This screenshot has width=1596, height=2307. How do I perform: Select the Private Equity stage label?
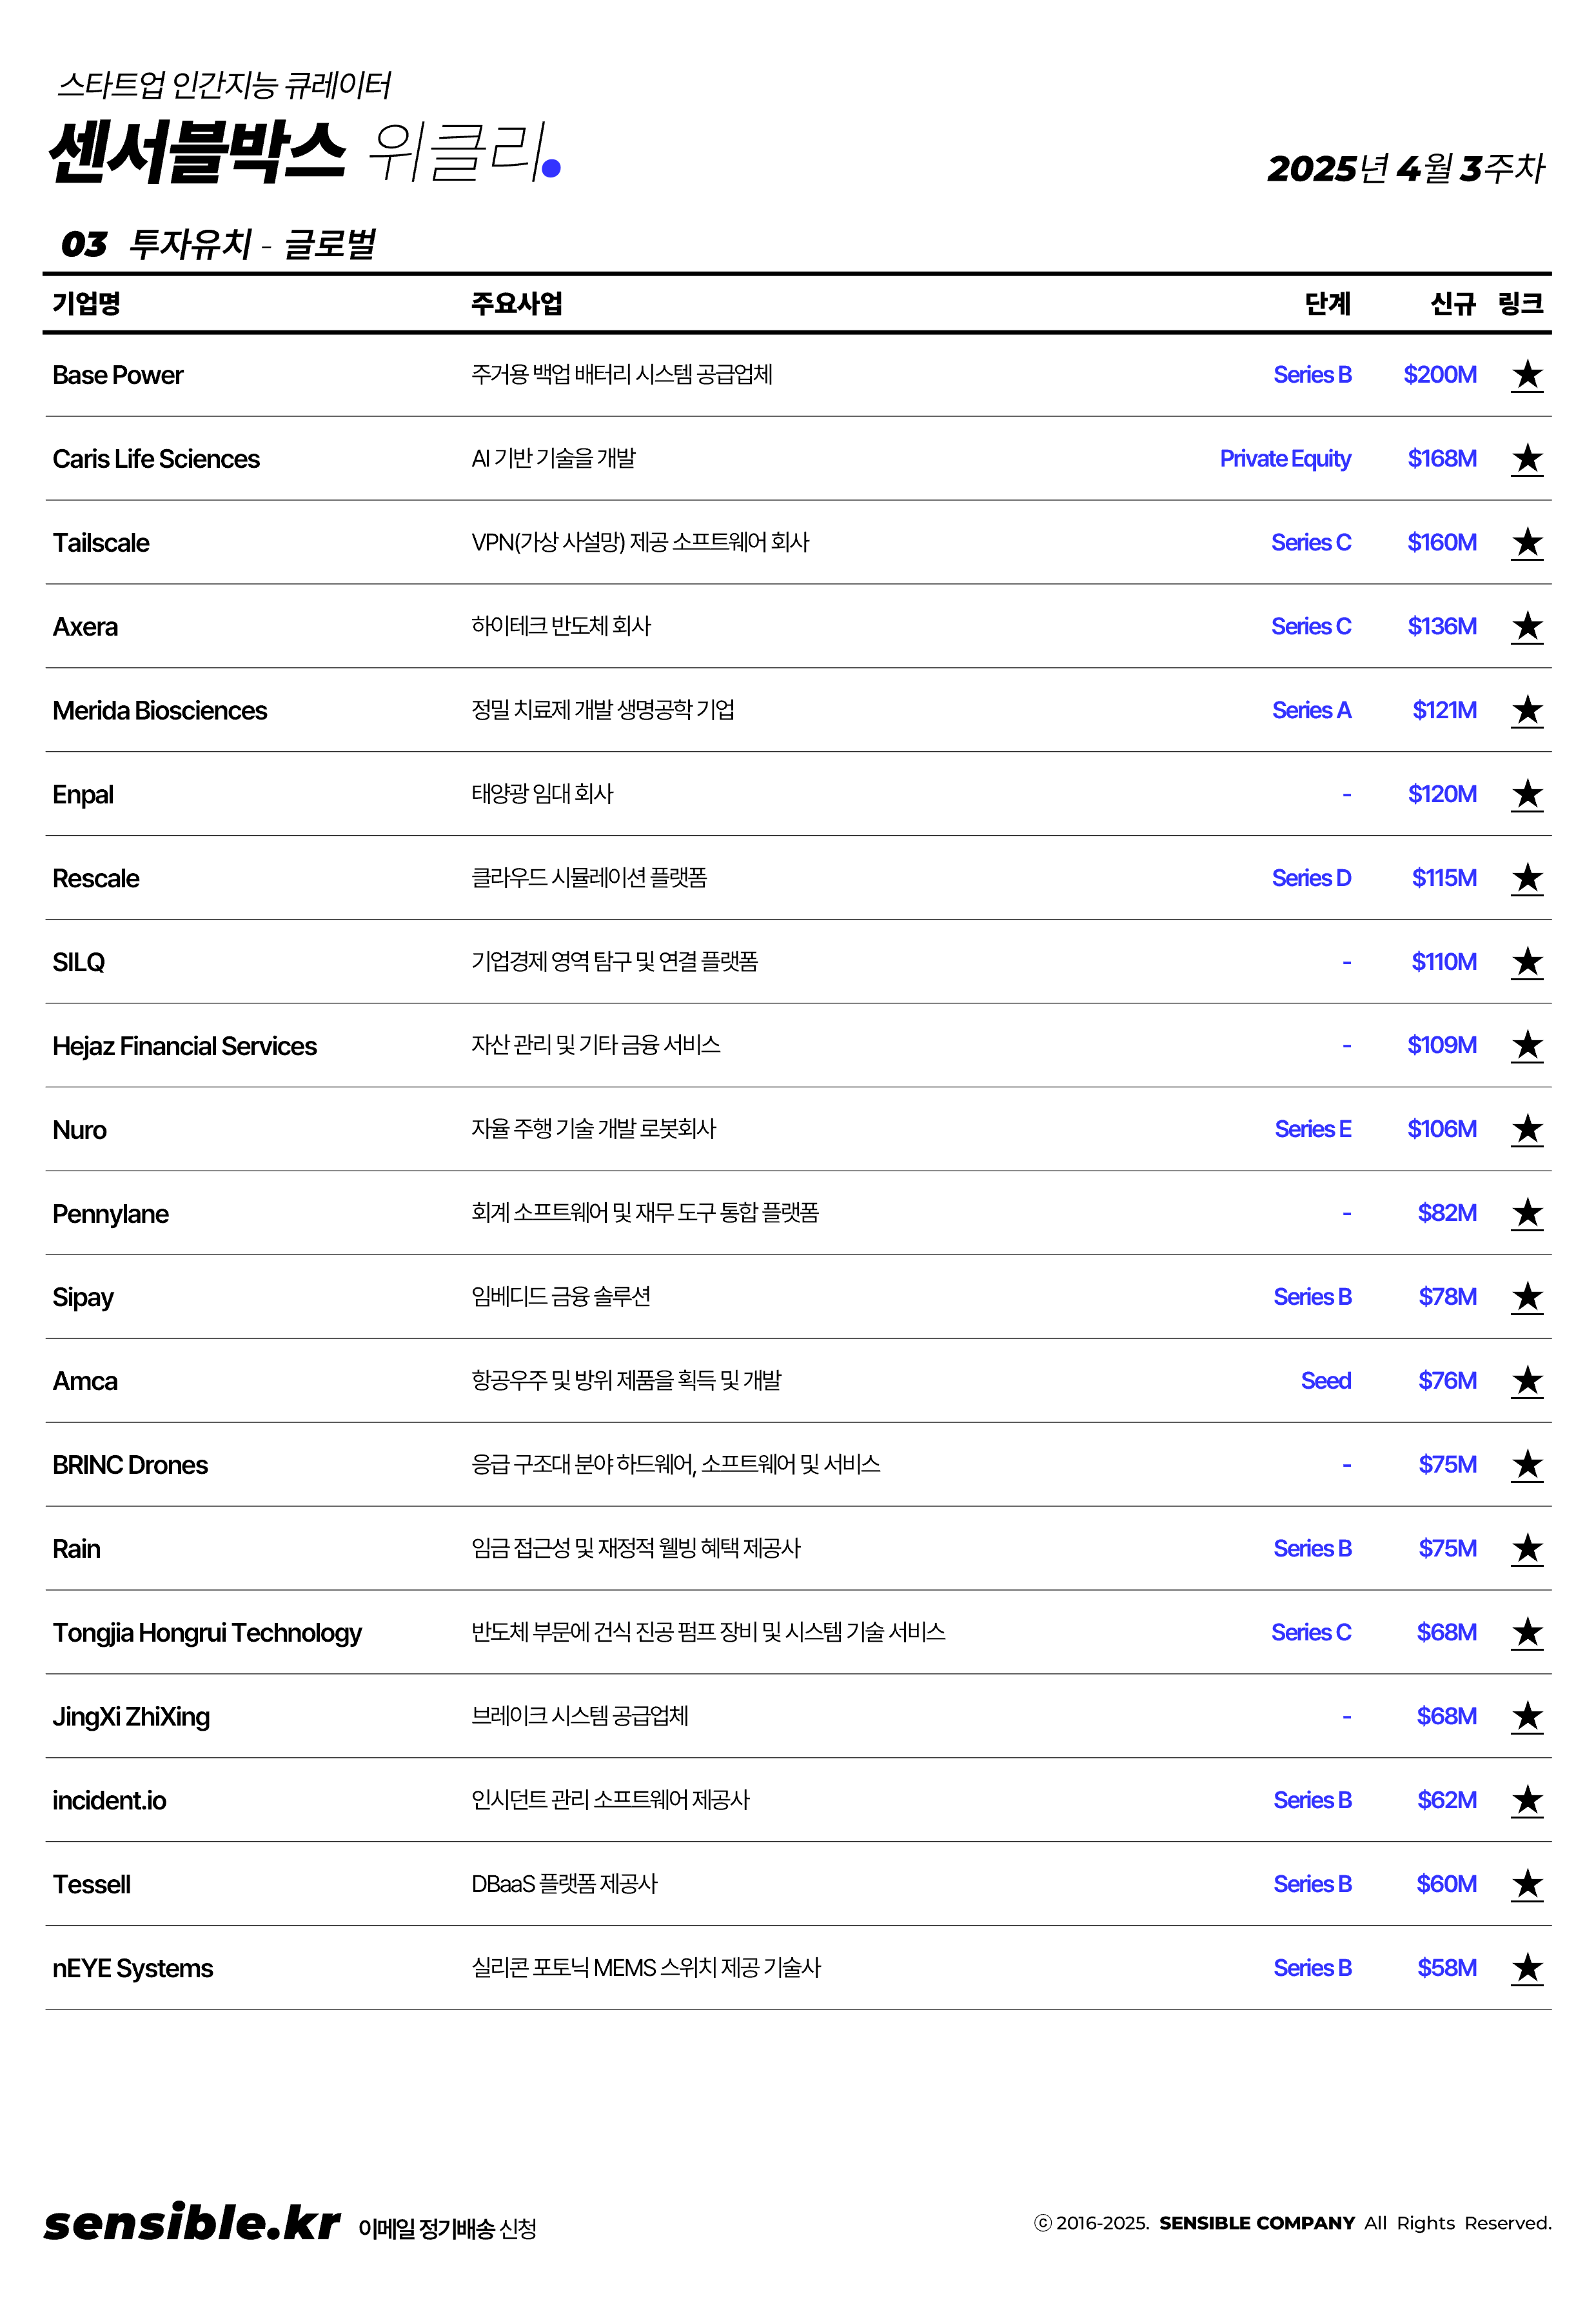click(x=1284, y=459)
